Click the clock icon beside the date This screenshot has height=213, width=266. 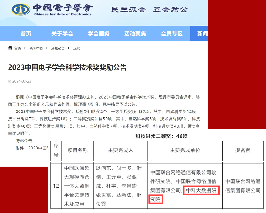pyautogui.click(x=9, y=82)
